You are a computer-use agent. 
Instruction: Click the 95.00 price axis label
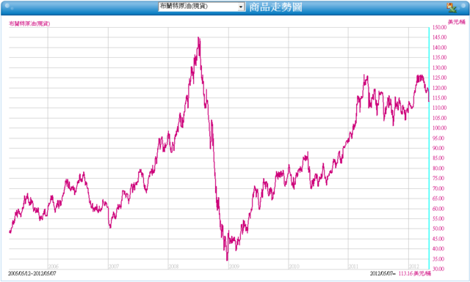pos(438,138)
